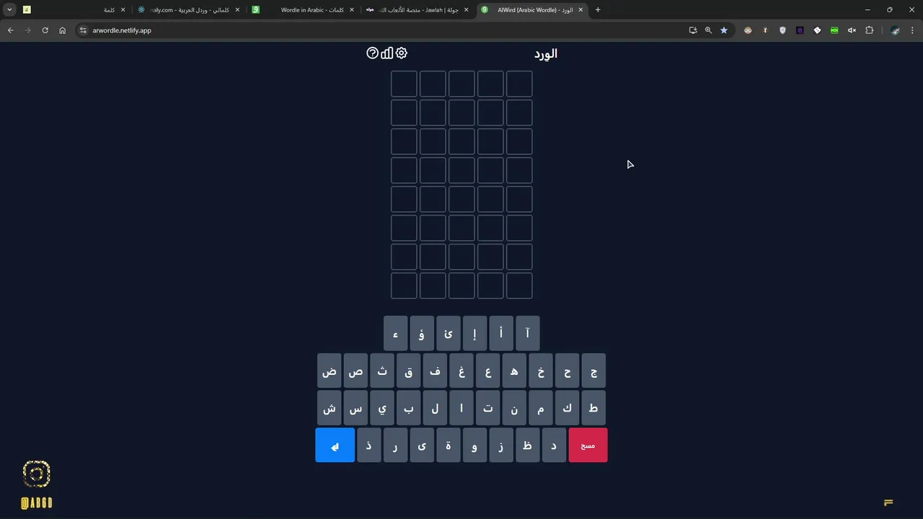Click the ث key
Viewport: 923px width, 519px height.
(382, 371)
